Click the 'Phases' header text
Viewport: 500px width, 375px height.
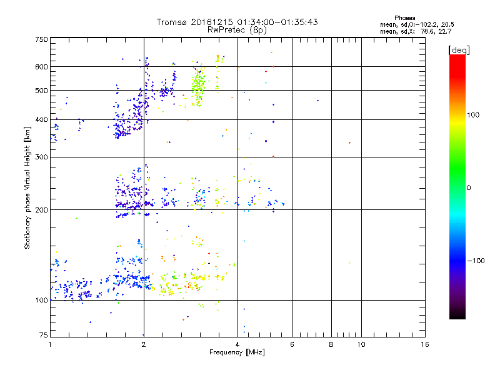(x=404, y=18)
